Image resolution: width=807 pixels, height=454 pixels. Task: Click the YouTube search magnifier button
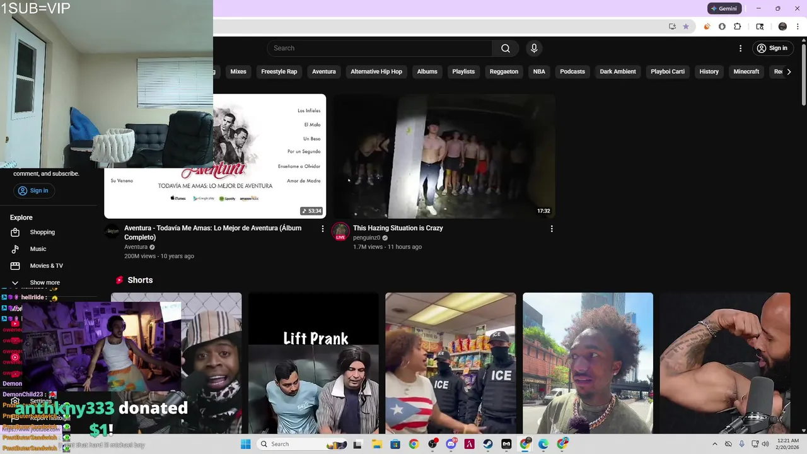pos(506,49)
